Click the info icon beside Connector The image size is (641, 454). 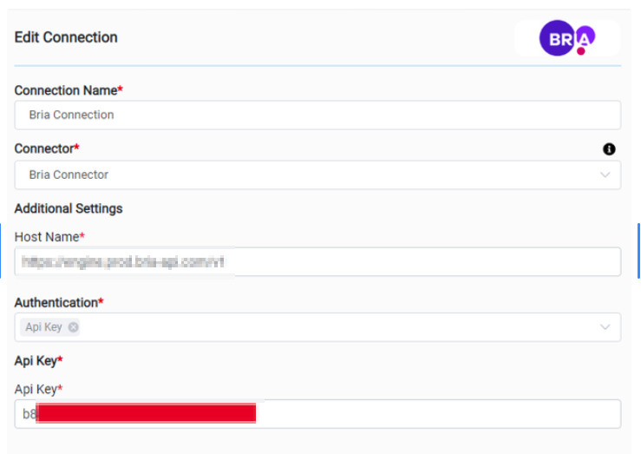tap(609, 149)
